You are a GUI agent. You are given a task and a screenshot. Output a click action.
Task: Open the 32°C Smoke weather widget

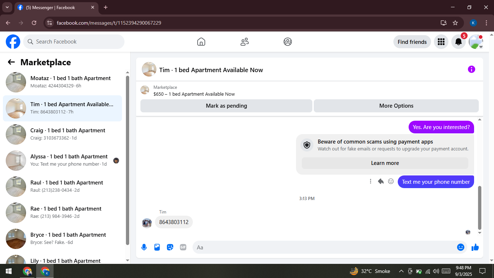click(370, 271)
